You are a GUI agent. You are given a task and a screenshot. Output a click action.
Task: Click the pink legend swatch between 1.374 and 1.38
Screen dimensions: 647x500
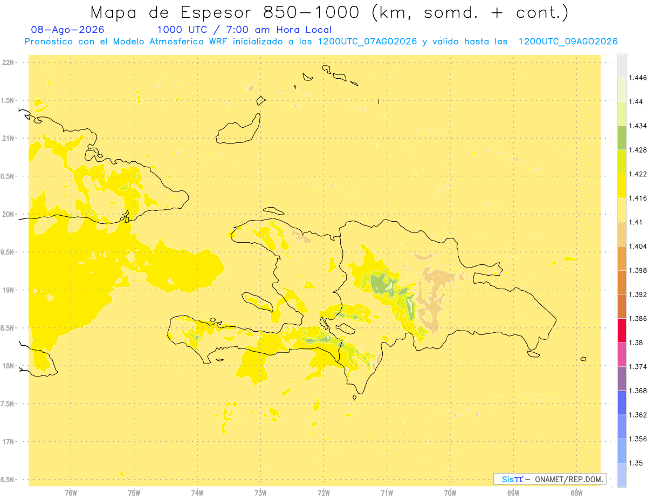click(x=622, y=354)
